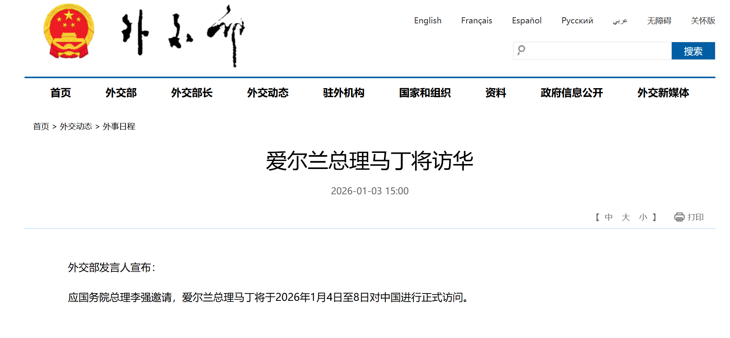This screenshot has width=730, height=338.
Task: Switch to Русский language version
Action: click(577, 21)
